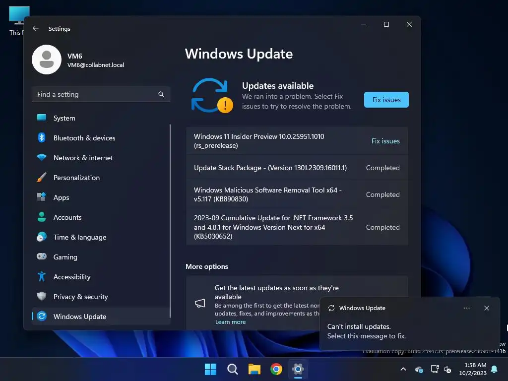Open taskbar Search

[x=232, y=369]
